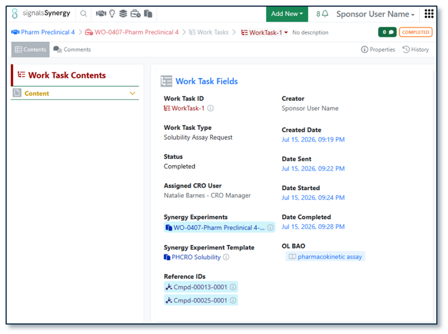Switch to the Comments tab
The image size is (448, 334).
72,50
